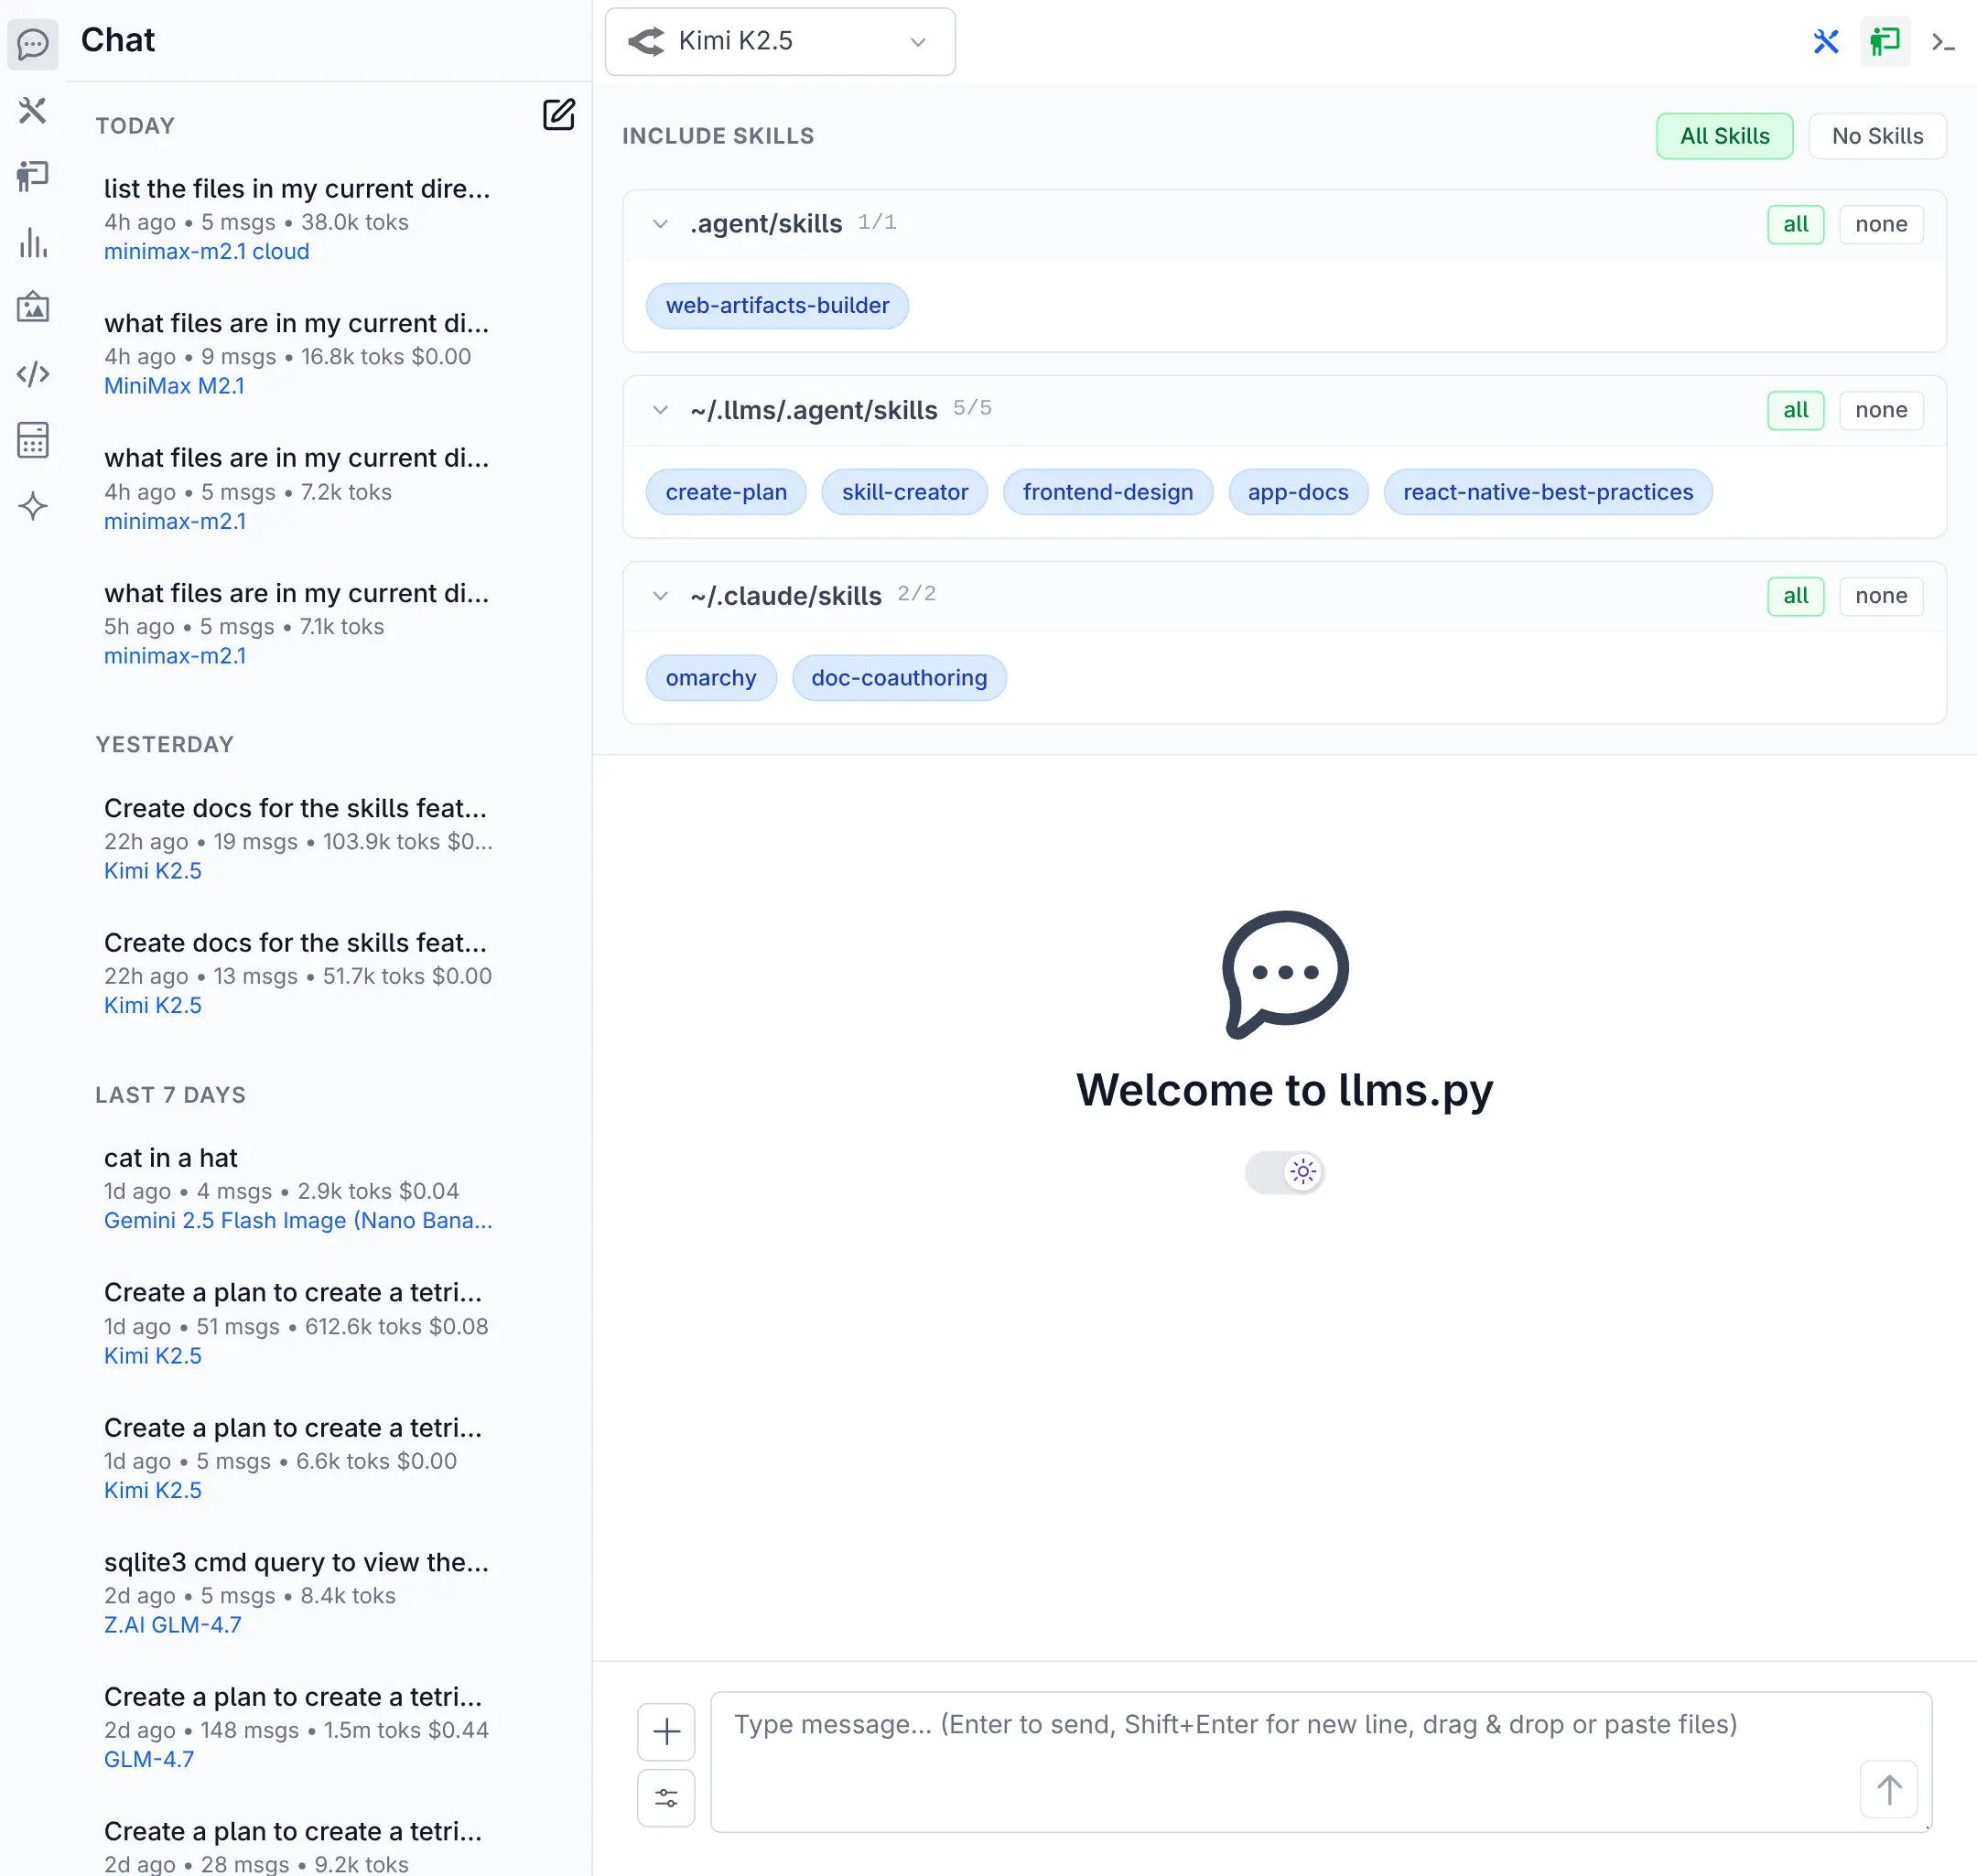
Task: Collapse the .agent/skills group
Action: 660,224
